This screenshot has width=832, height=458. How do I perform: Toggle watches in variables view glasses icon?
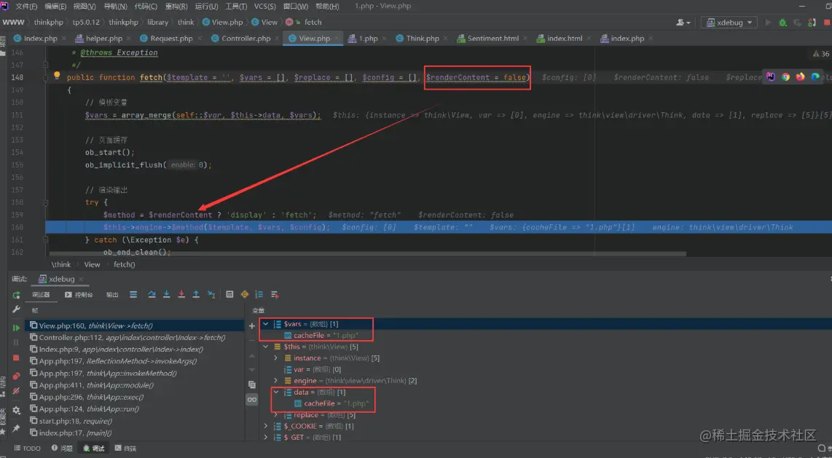[252, 399]
